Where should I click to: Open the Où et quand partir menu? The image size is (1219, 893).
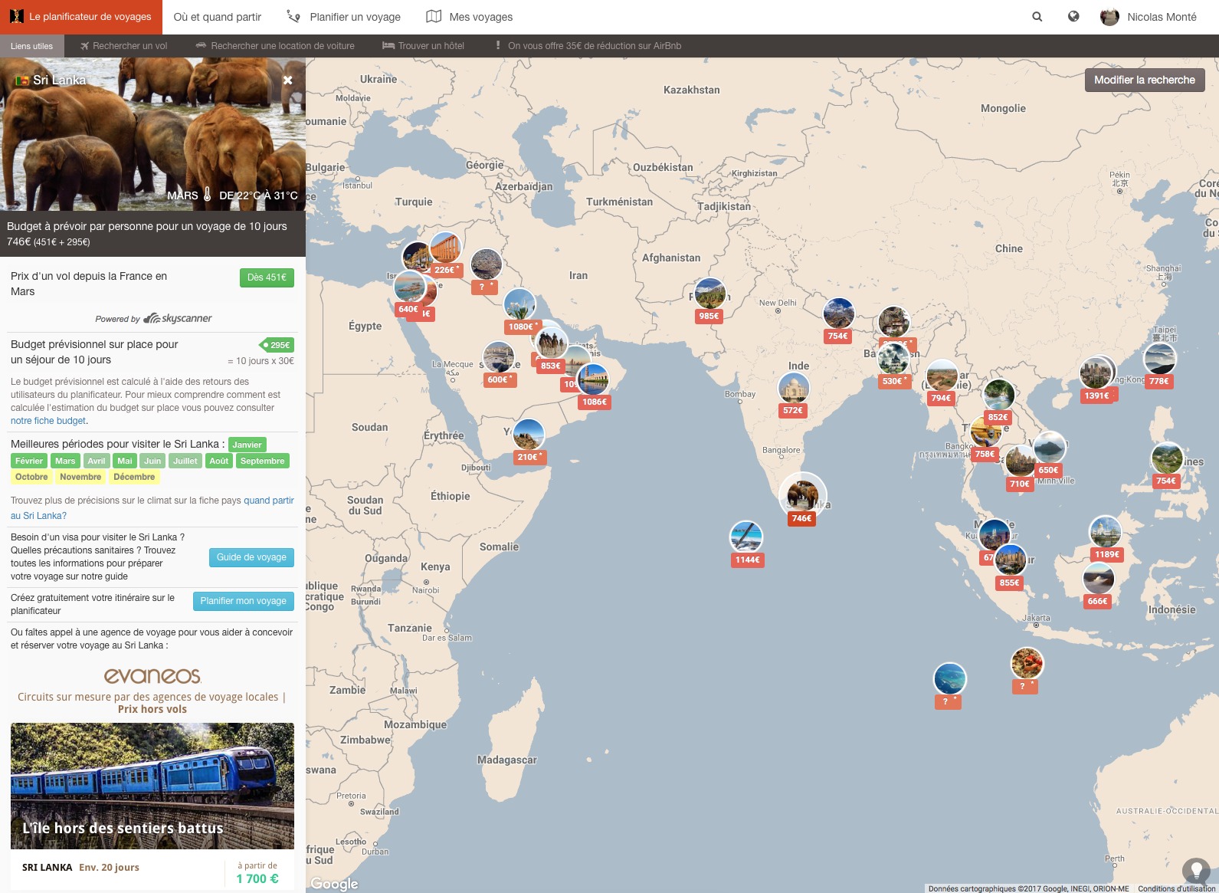click(x=218, y=17)
